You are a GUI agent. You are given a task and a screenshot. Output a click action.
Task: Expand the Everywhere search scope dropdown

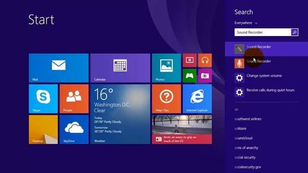pyautogui.click(x=246, y=23)
